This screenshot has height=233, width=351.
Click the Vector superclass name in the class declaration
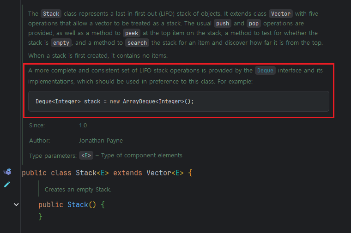(x=158, y=173)
